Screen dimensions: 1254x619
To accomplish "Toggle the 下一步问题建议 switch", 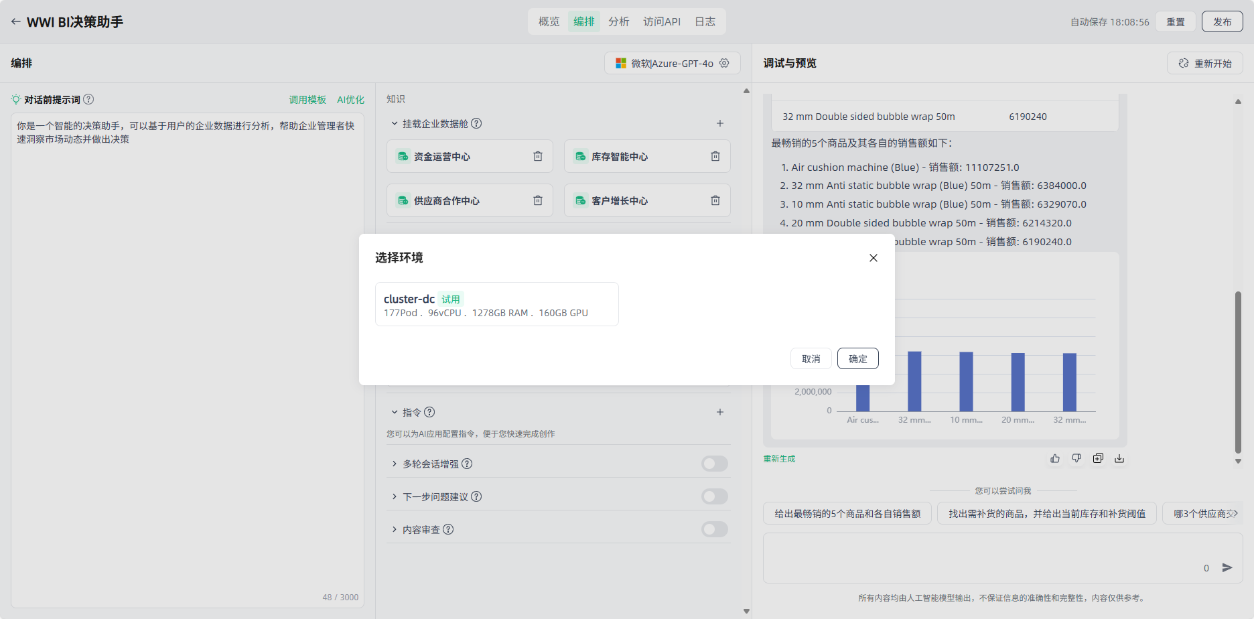I will pyautogui.click(x=715, y=496).
